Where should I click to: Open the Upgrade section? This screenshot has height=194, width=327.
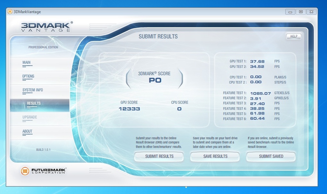pyautogui.click(x=29, y=117)
